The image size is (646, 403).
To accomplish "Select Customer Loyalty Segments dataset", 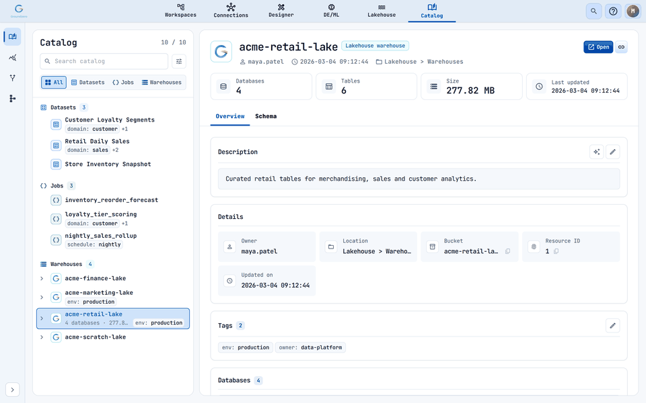I will click(113, 124).
